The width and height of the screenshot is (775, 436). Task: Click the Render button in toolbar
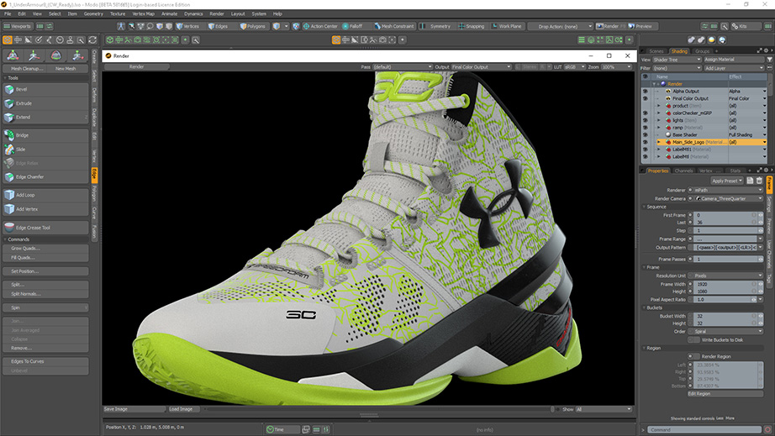608,26
